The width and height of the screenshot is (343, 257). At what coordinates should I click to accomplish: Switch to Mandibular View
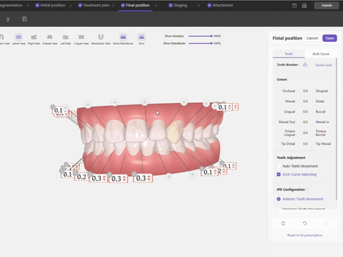(x=101, y=39)
